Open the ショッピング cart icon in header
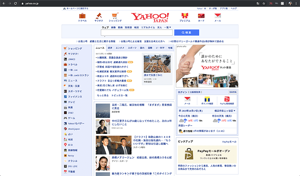This screenshot has width=300, height=176. click(x=115, y=16)
